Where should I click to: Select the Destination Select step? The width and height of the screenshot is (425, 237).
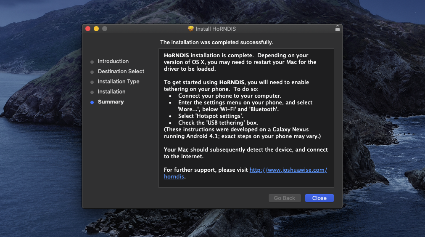(121, 72)
